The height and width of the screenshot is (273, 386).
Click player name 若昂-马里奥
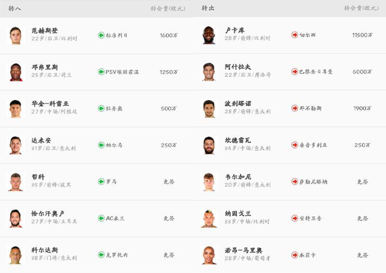(243, 250)
